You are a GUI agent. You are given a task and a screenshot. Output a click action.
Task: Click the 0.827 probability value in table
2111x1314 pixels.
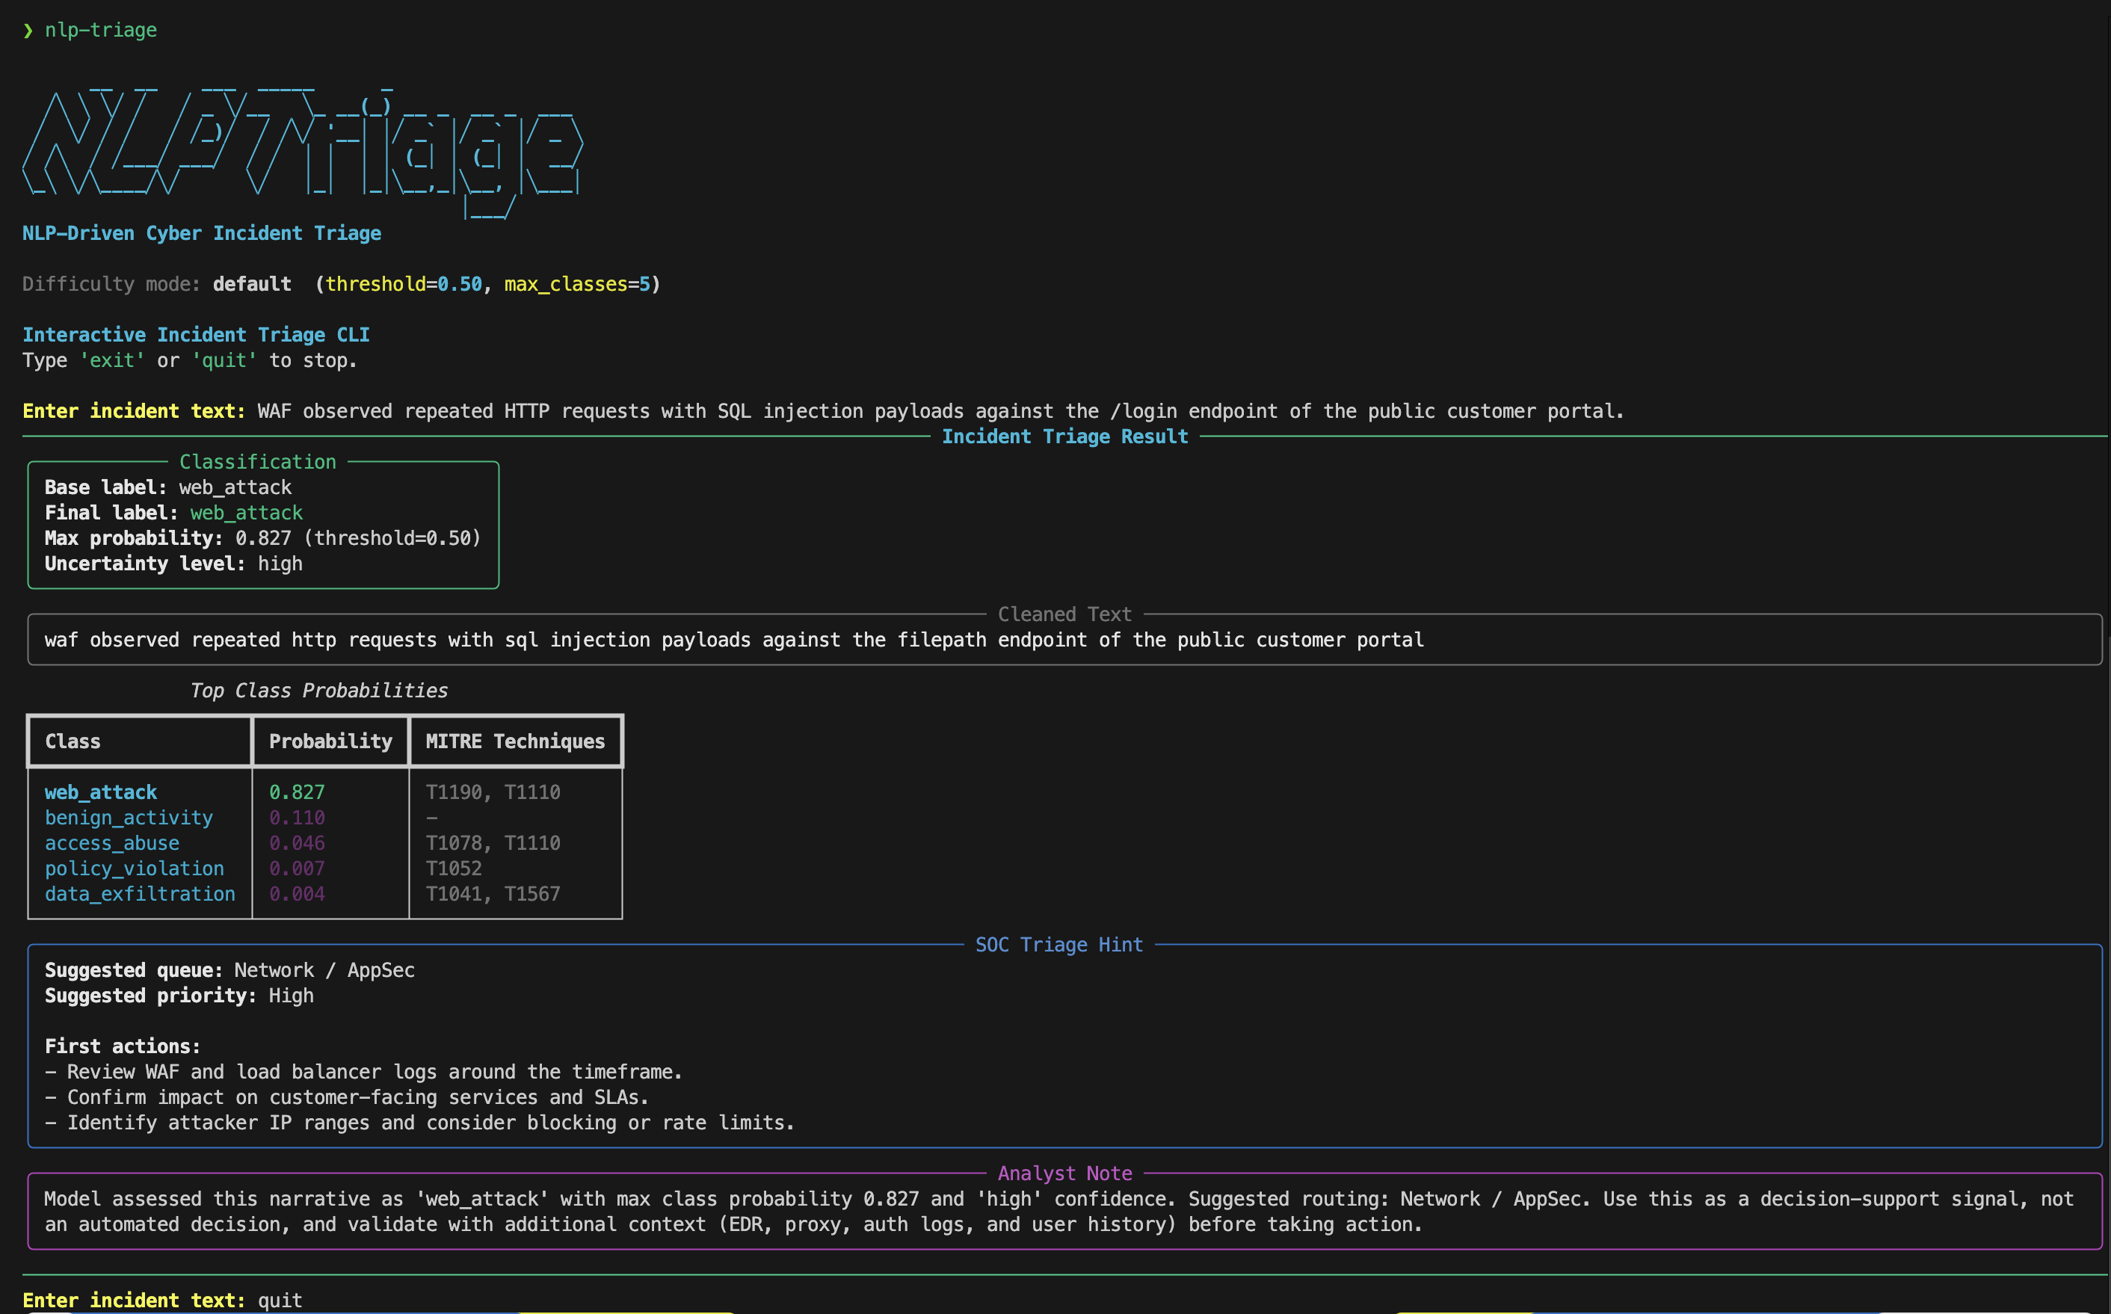pyautogui.click(x=298, y=792)
